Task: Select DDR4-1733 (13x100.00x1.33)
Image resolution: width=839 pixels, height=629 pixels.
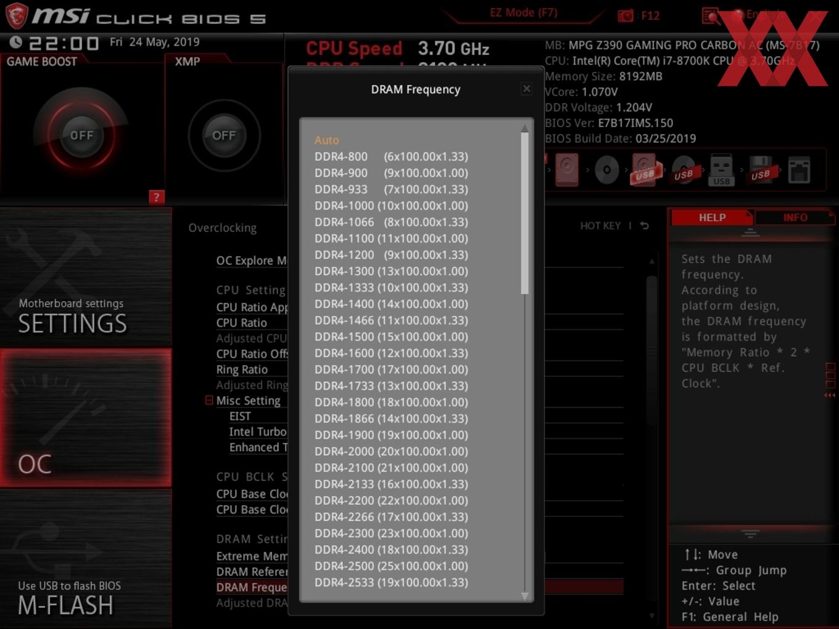Action: [391, 385]
